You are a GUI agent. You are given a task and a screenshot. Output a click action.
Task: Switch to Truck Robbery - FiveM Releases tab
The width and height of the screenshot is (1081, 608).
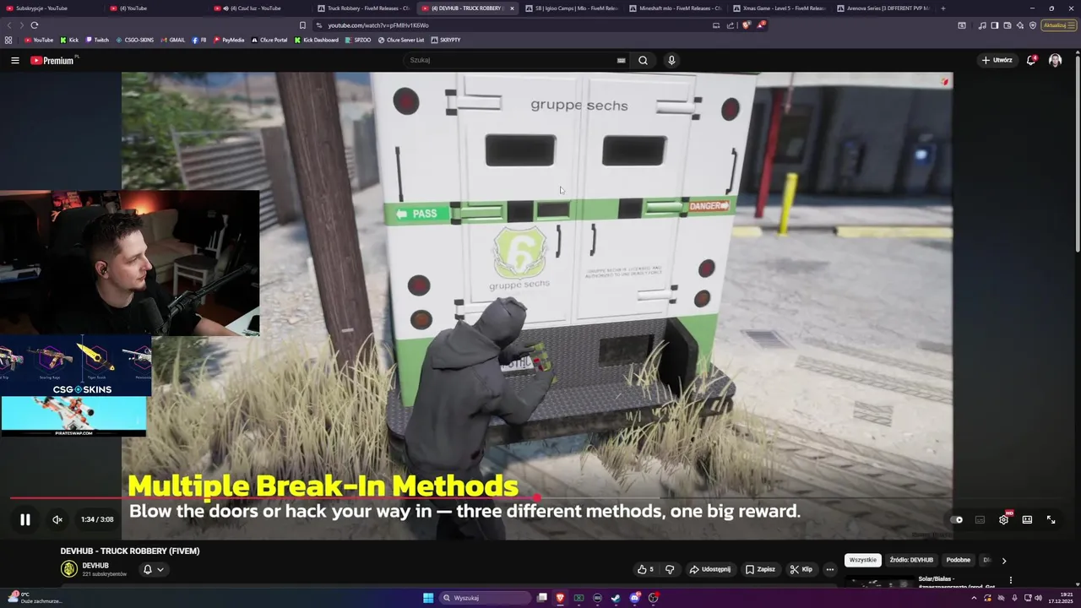[363, 8]
